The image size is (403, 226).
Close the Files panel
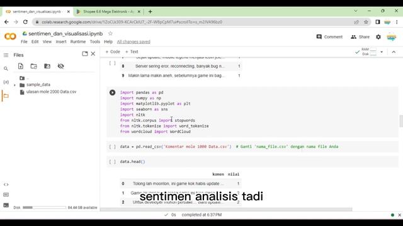pyautogui.click(x=93, y=54)
